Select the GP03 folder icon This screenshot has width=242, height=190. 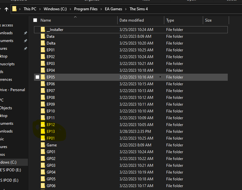click(x=43, y=165)
